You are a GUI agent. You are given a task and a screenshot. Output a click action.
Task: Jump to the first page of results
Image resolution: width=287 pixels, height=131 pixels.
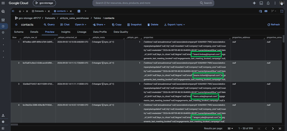[x=259, y=128]
